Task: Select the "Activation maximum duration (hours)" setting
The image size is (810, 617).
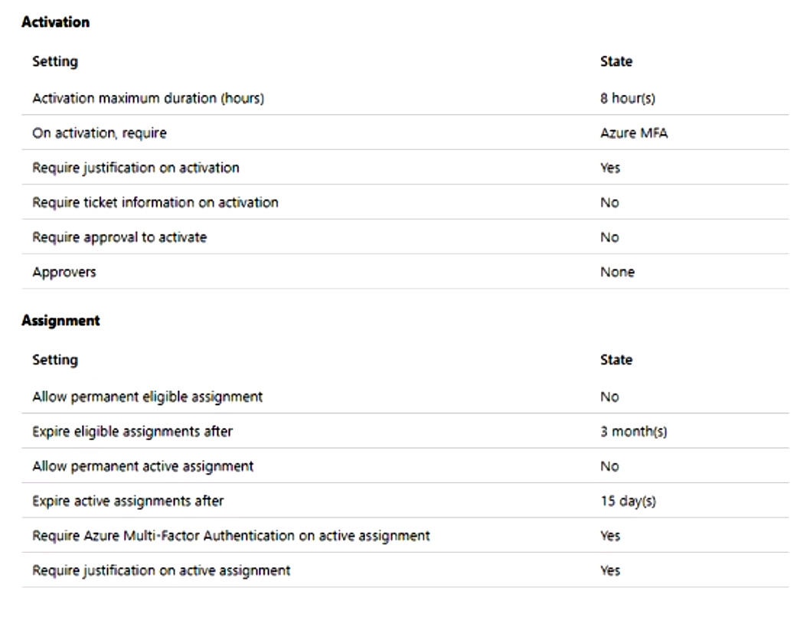Action: pyautogui.click(x=148, y=98)
